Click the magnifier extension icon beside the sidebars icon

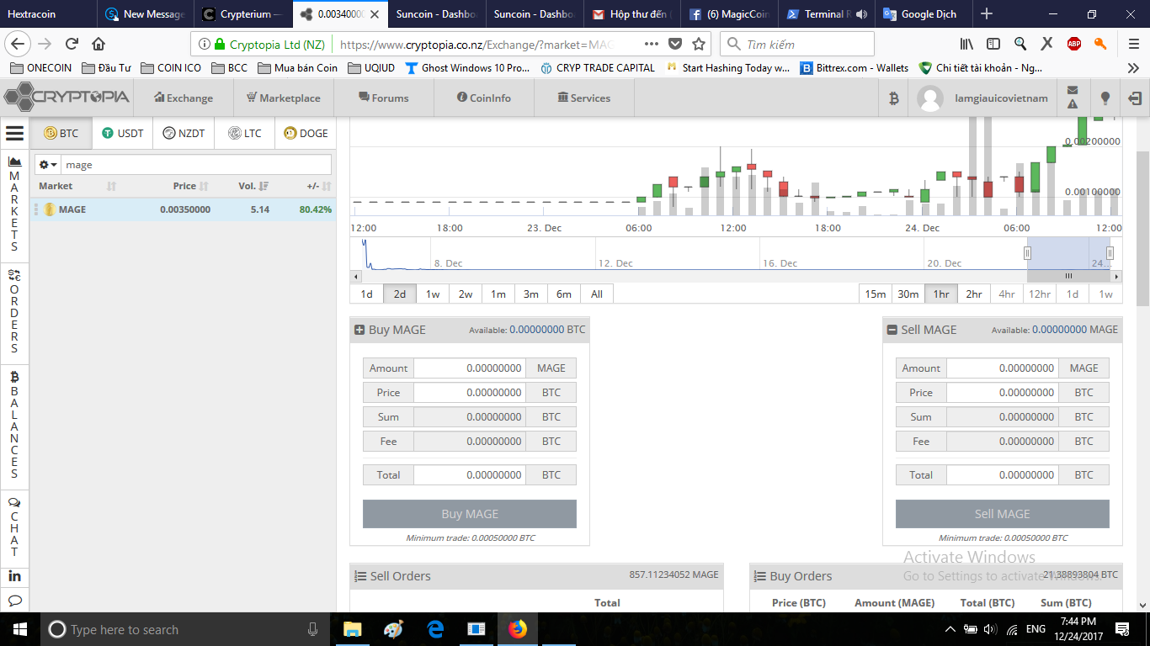(1020, 44)
